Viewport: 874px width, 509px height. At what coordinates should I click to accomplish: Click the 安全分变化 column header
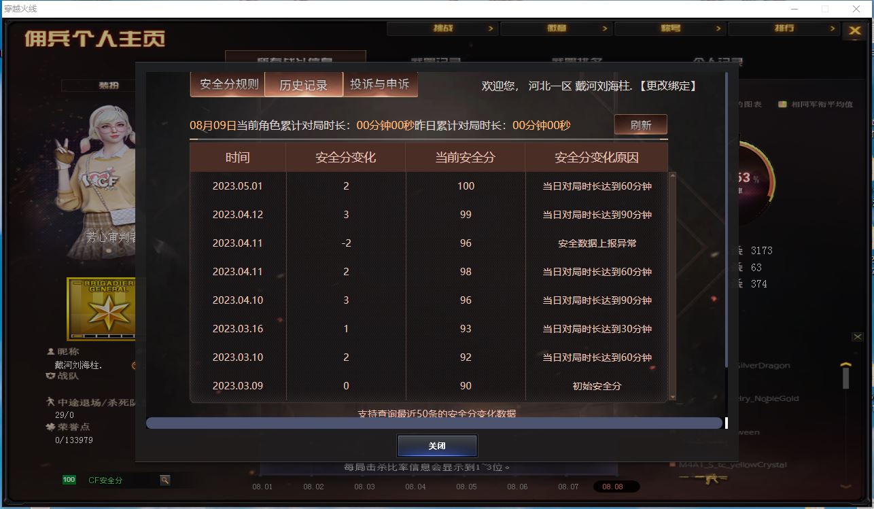[346, 158]
